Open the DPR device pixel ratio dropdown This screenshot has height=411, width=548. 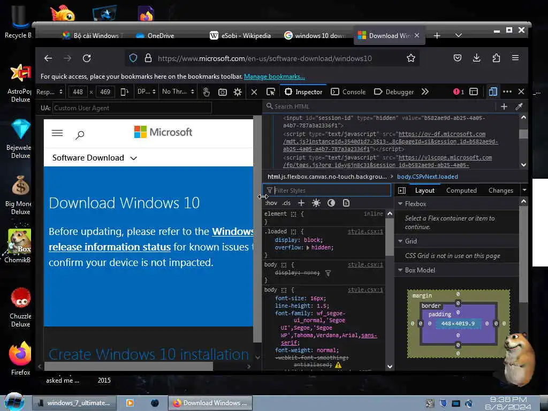point(147,92)
